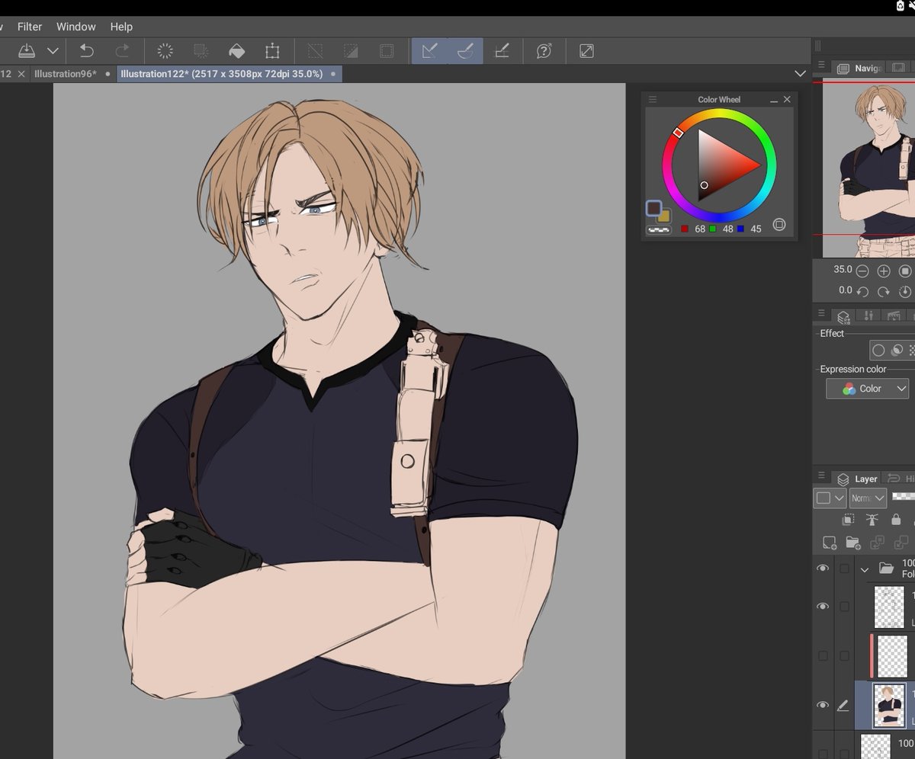Click the Redo arrow icon
915x759 pixels.
(x=122, y=51)
